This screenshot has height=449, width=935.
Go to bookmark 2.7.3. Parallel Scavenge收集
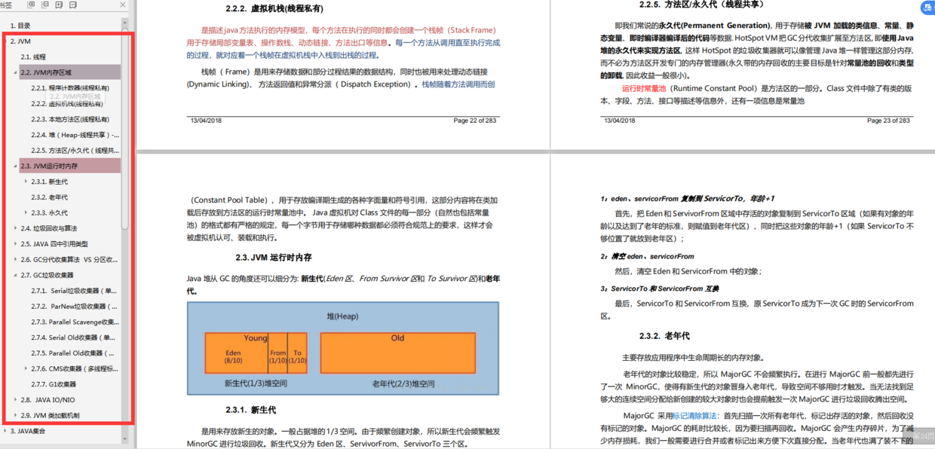click(75, 322)
